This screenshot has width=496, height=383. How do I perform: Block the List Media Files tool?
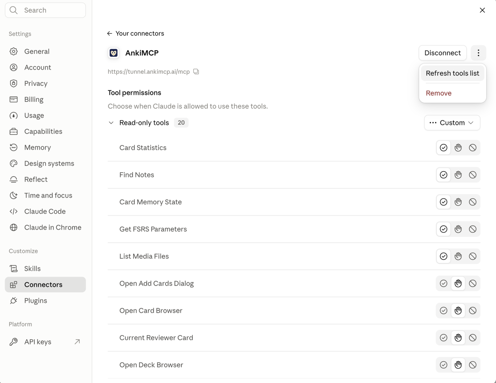coord(472,256)
